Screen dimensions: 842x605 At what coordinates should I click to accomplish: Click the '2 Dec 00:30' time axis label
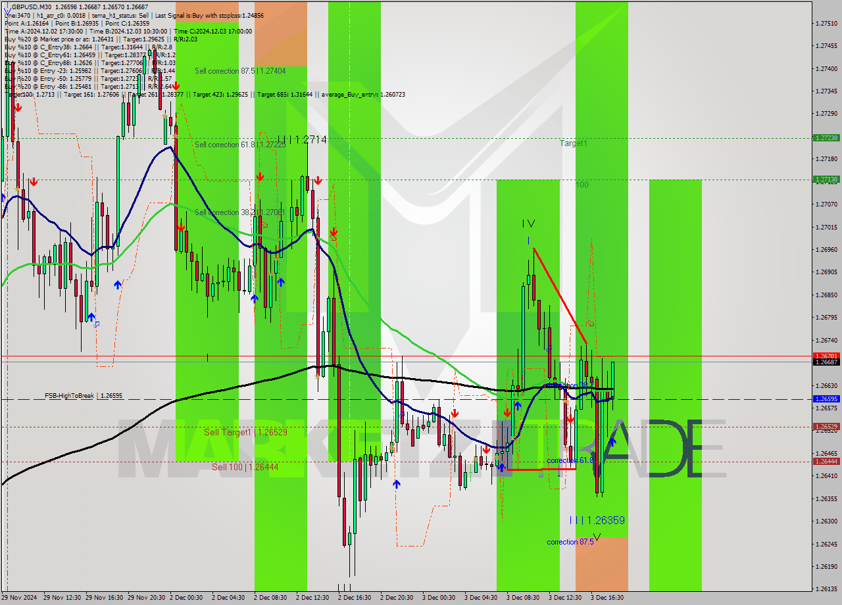[187, 598]
